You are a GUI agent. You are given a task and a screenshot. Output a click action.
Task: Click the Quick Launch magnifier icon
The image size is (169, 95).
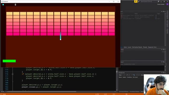point(158,2)
